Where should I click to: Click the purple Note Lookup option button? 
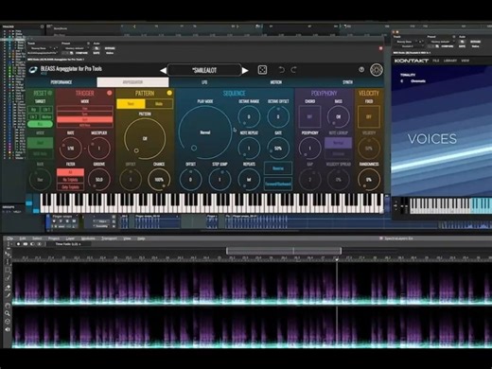coord(338,143)
